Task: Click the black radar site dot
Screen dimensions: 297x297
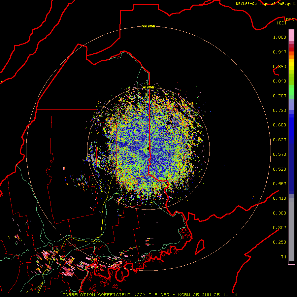Action: tap(148, 148)
